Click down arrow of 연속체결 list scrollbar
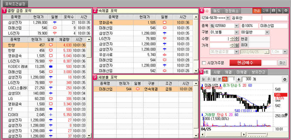This screenshot has height=140, width=291. coord(196,71)
